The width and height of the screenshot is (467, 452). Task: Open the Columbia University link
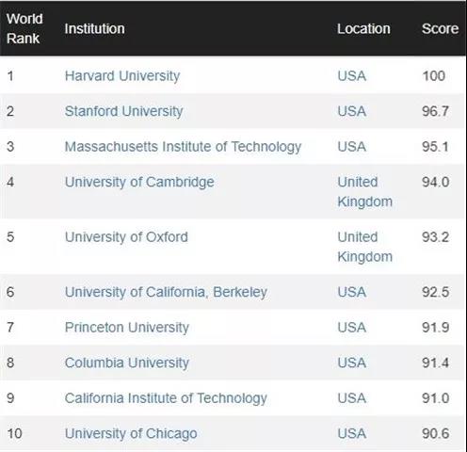127,363
